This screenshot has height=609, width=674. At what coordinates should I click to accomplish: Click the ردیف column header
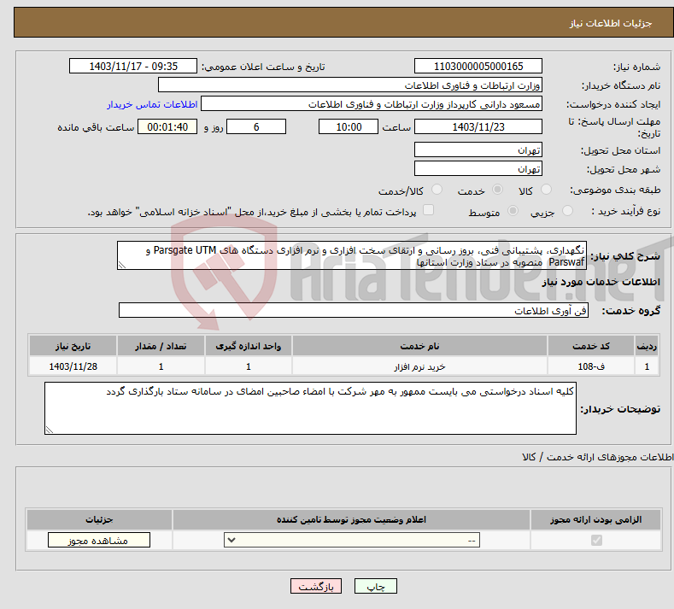pyautogui.click(x=647, y=346)
